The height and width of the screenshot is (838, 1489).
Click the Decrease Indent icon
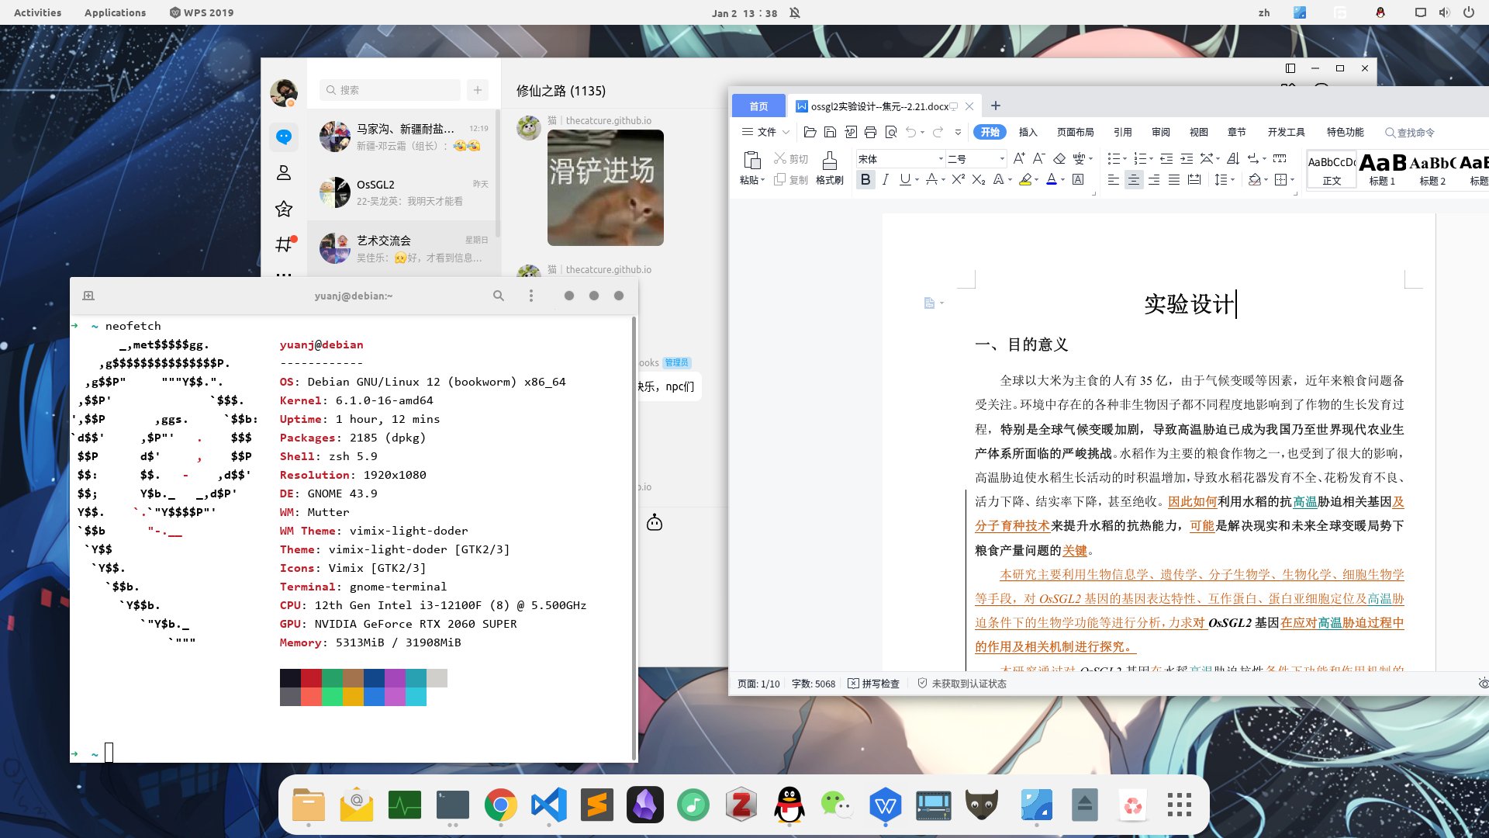pyautogui.click(x=1166, y=158)
